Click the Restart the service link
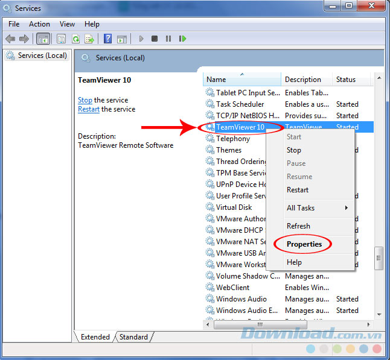 88,109
